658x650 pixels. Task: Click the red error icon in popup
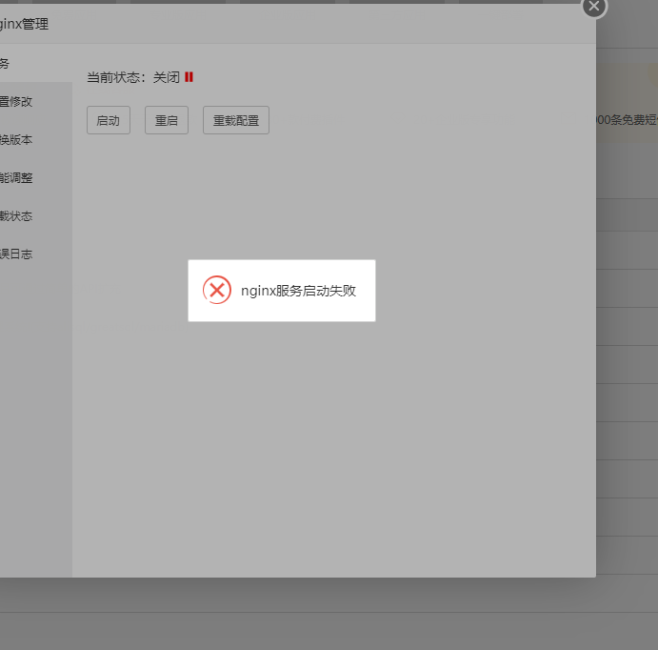click(x=217, y=290)
